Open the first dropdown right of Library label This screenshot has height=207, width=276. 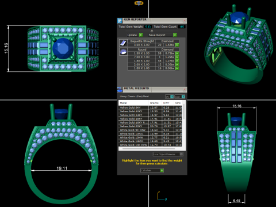pos(170,97)
